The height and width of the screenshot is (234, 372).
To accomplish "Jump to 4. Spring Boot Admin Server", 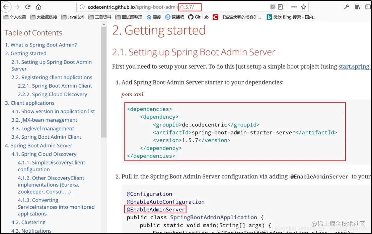I will [39, 145].
